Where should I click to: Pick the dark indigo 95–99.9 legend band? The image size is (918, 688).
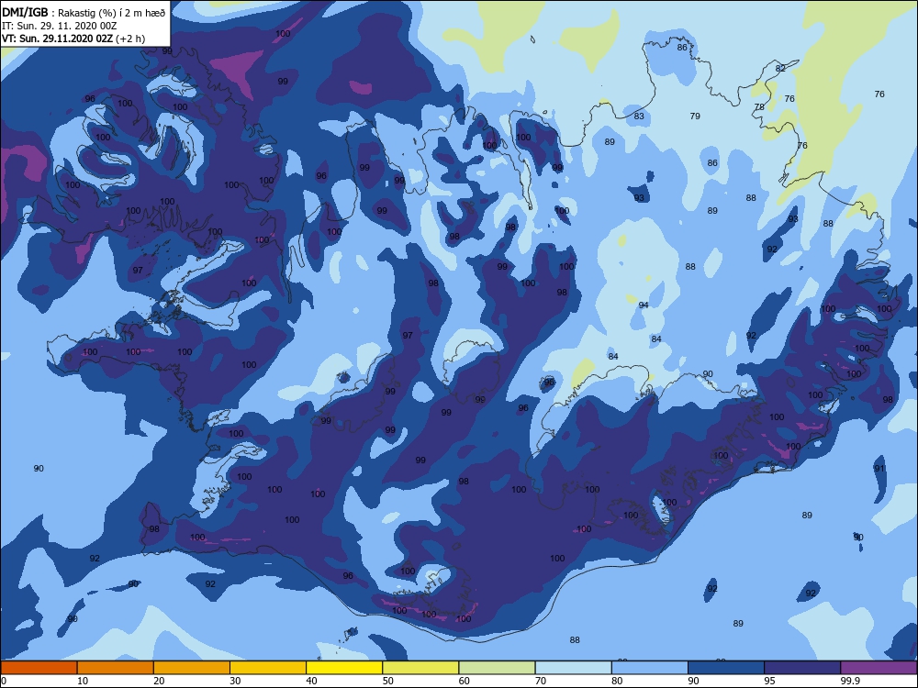point(802,668)
